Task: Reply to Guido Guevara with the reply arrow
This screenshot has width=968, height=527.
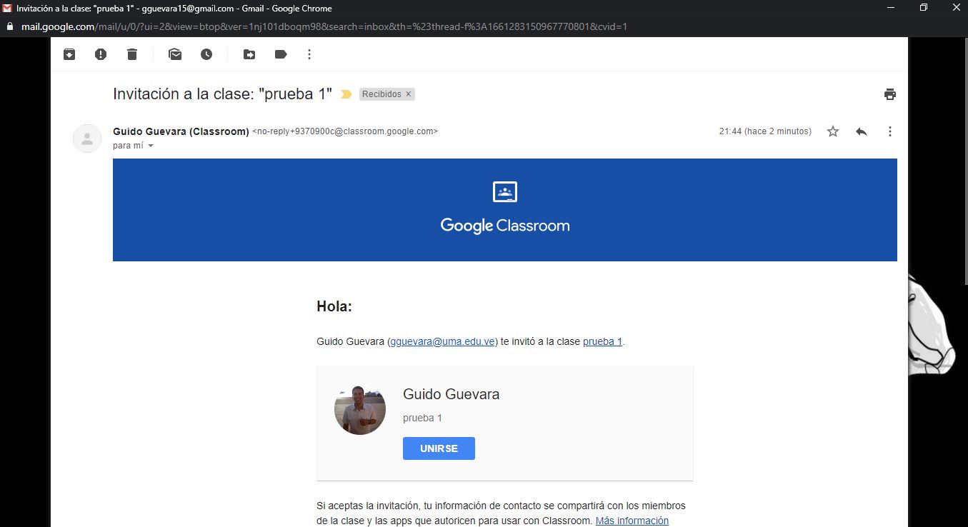Action: tap(861, 131)
